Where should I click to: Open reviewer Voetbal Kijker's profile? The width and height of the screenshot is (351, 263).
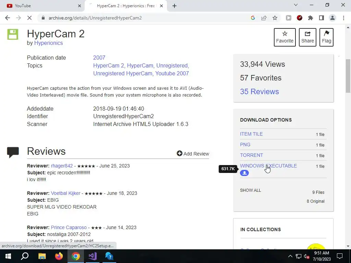65,193
